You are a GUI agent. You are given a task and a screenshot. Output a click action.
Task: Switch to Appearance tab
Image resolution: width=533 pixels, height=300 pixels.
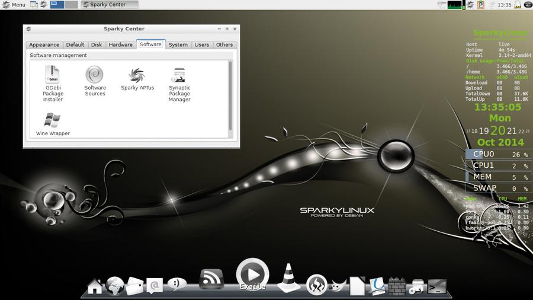pos(44,44)
